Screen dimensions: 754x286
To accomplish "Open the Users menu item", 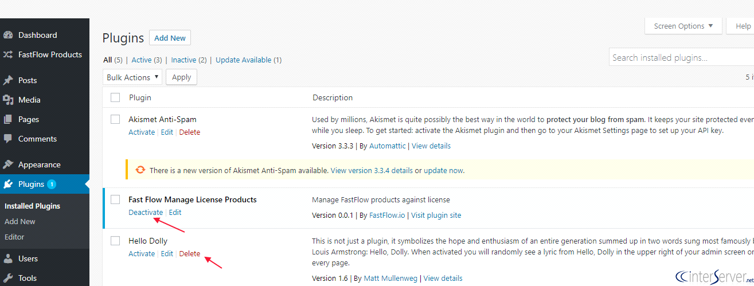I will pyautogui.click(x=28, y=258).
